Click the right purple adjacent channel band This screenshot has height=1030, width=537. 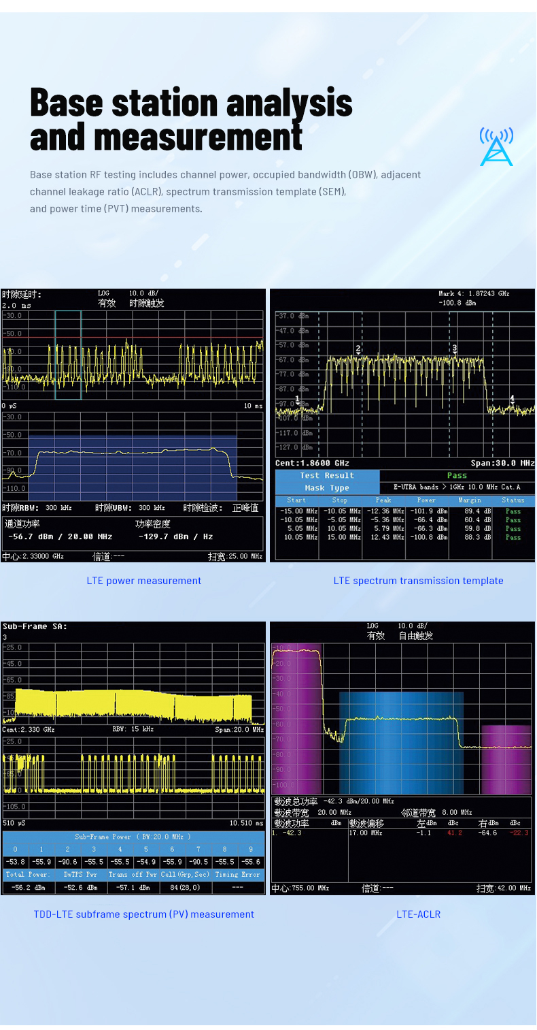click(x=506, y=759)
